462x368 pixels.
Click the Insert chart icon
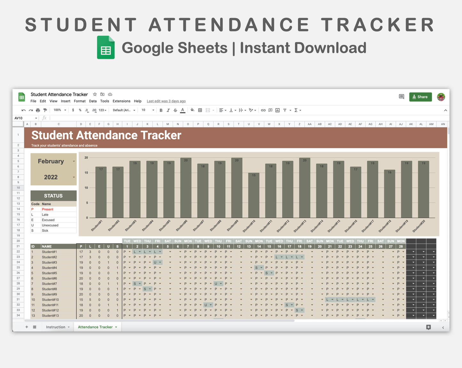(278, 110)
